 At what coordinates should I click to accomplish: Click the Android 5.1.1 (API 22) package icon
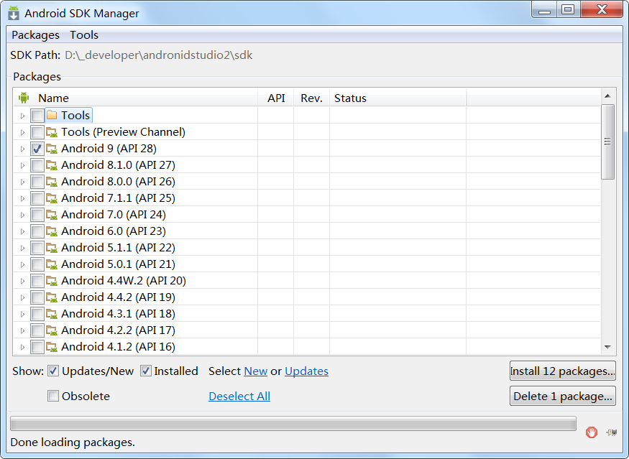(x=51, y=248)
